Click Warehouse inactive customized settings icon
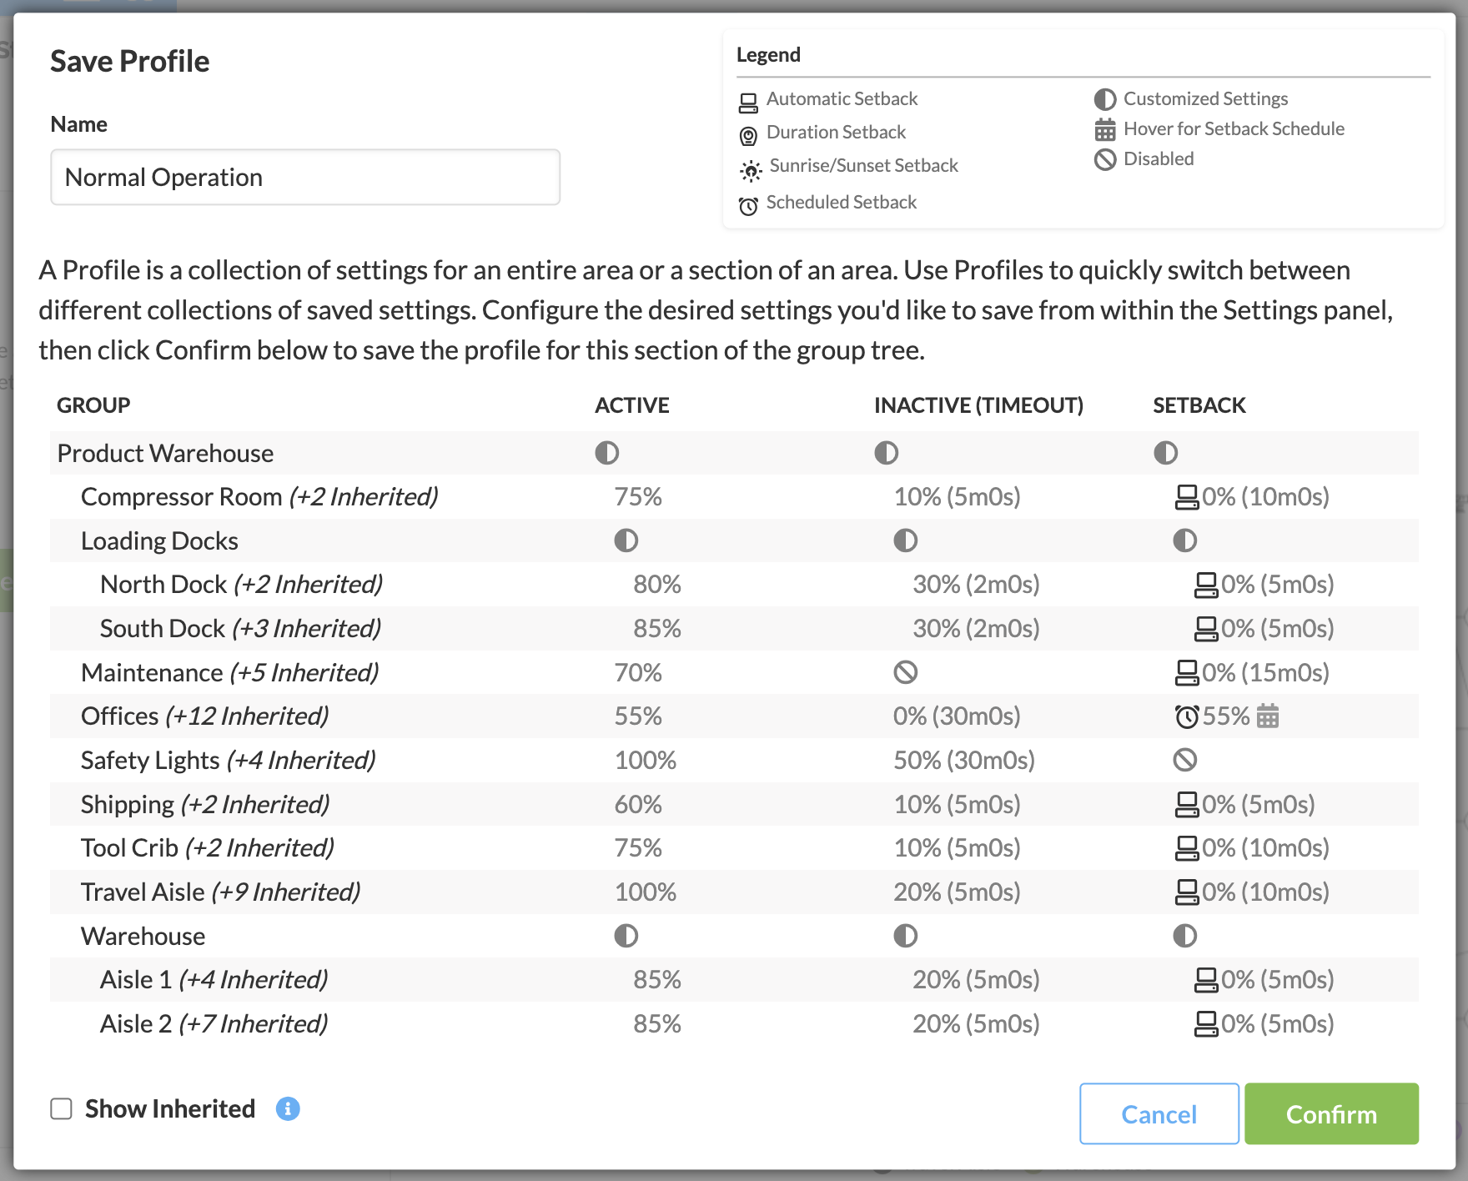Image resolution: width=1468 pixels, height=1181 pixels. tap(905, 936)
